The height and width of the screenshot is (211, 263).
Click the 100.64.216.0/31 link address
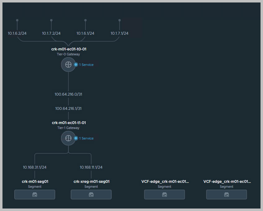[x=69, y=94]
